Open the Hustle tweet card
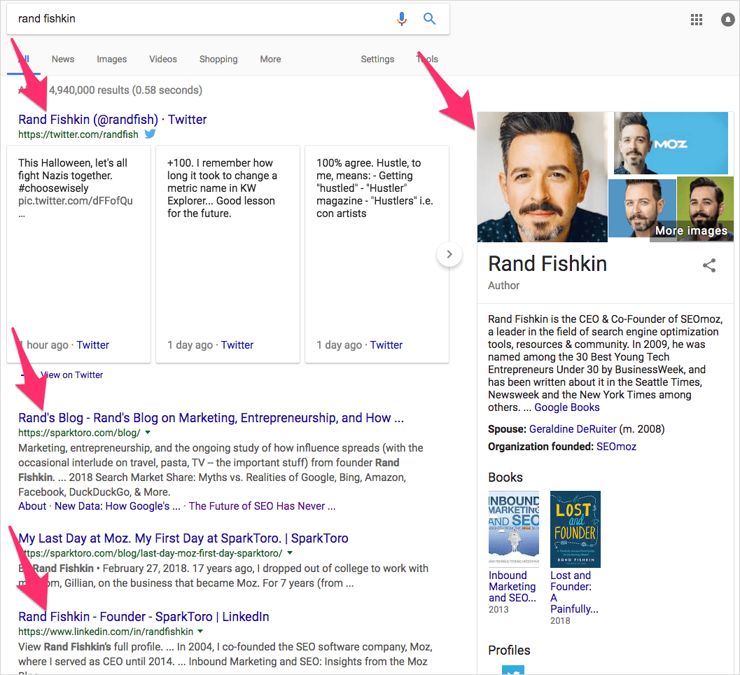The width and height of the screenshot is (740, 675). click(377, 254)
